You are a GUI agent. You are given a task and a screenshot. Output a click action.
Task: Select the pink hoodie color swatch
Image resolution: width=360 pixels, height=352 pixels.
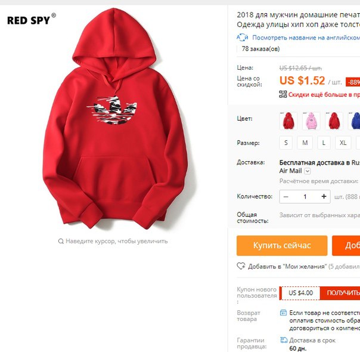click(x=311, y=121)
